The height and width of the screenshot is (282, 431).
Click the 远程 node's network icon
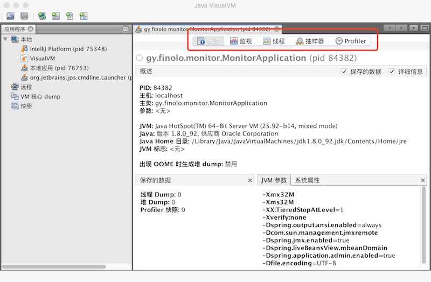point(15,87)
